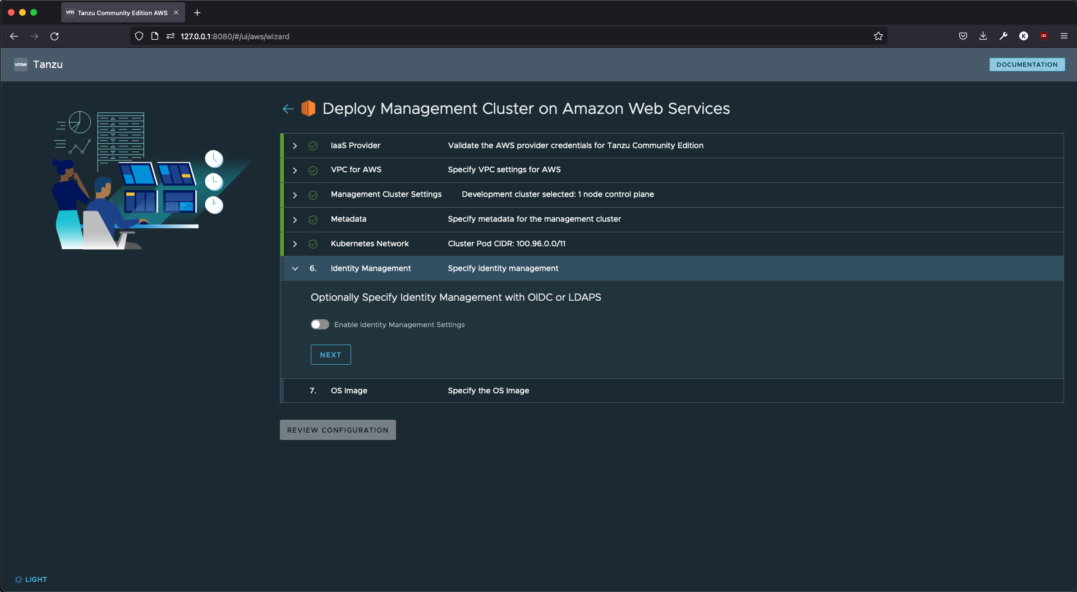Collapse the Identity Management step

click(295, 269)
